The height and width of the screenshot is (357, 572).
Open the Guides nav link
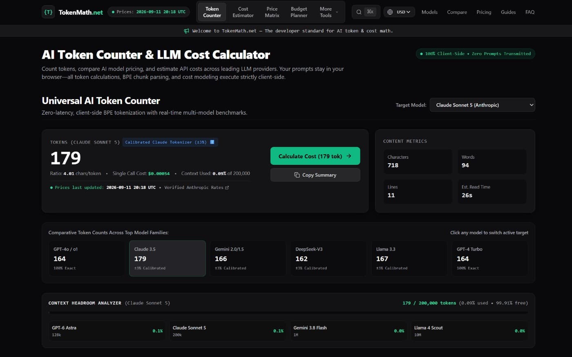508,12
